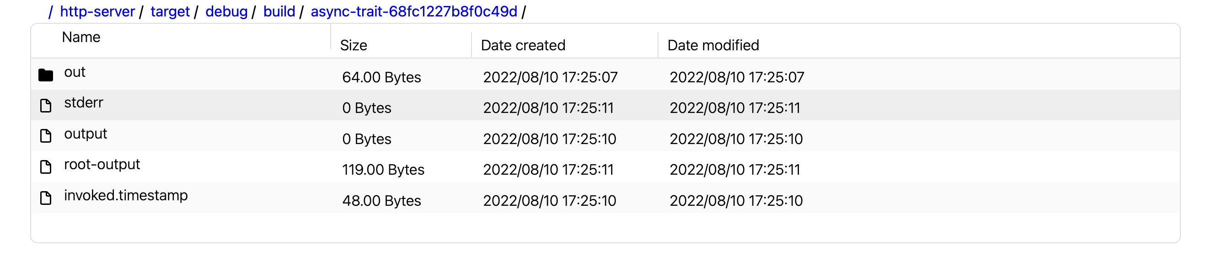Sort by Size column header

[354, 46]
